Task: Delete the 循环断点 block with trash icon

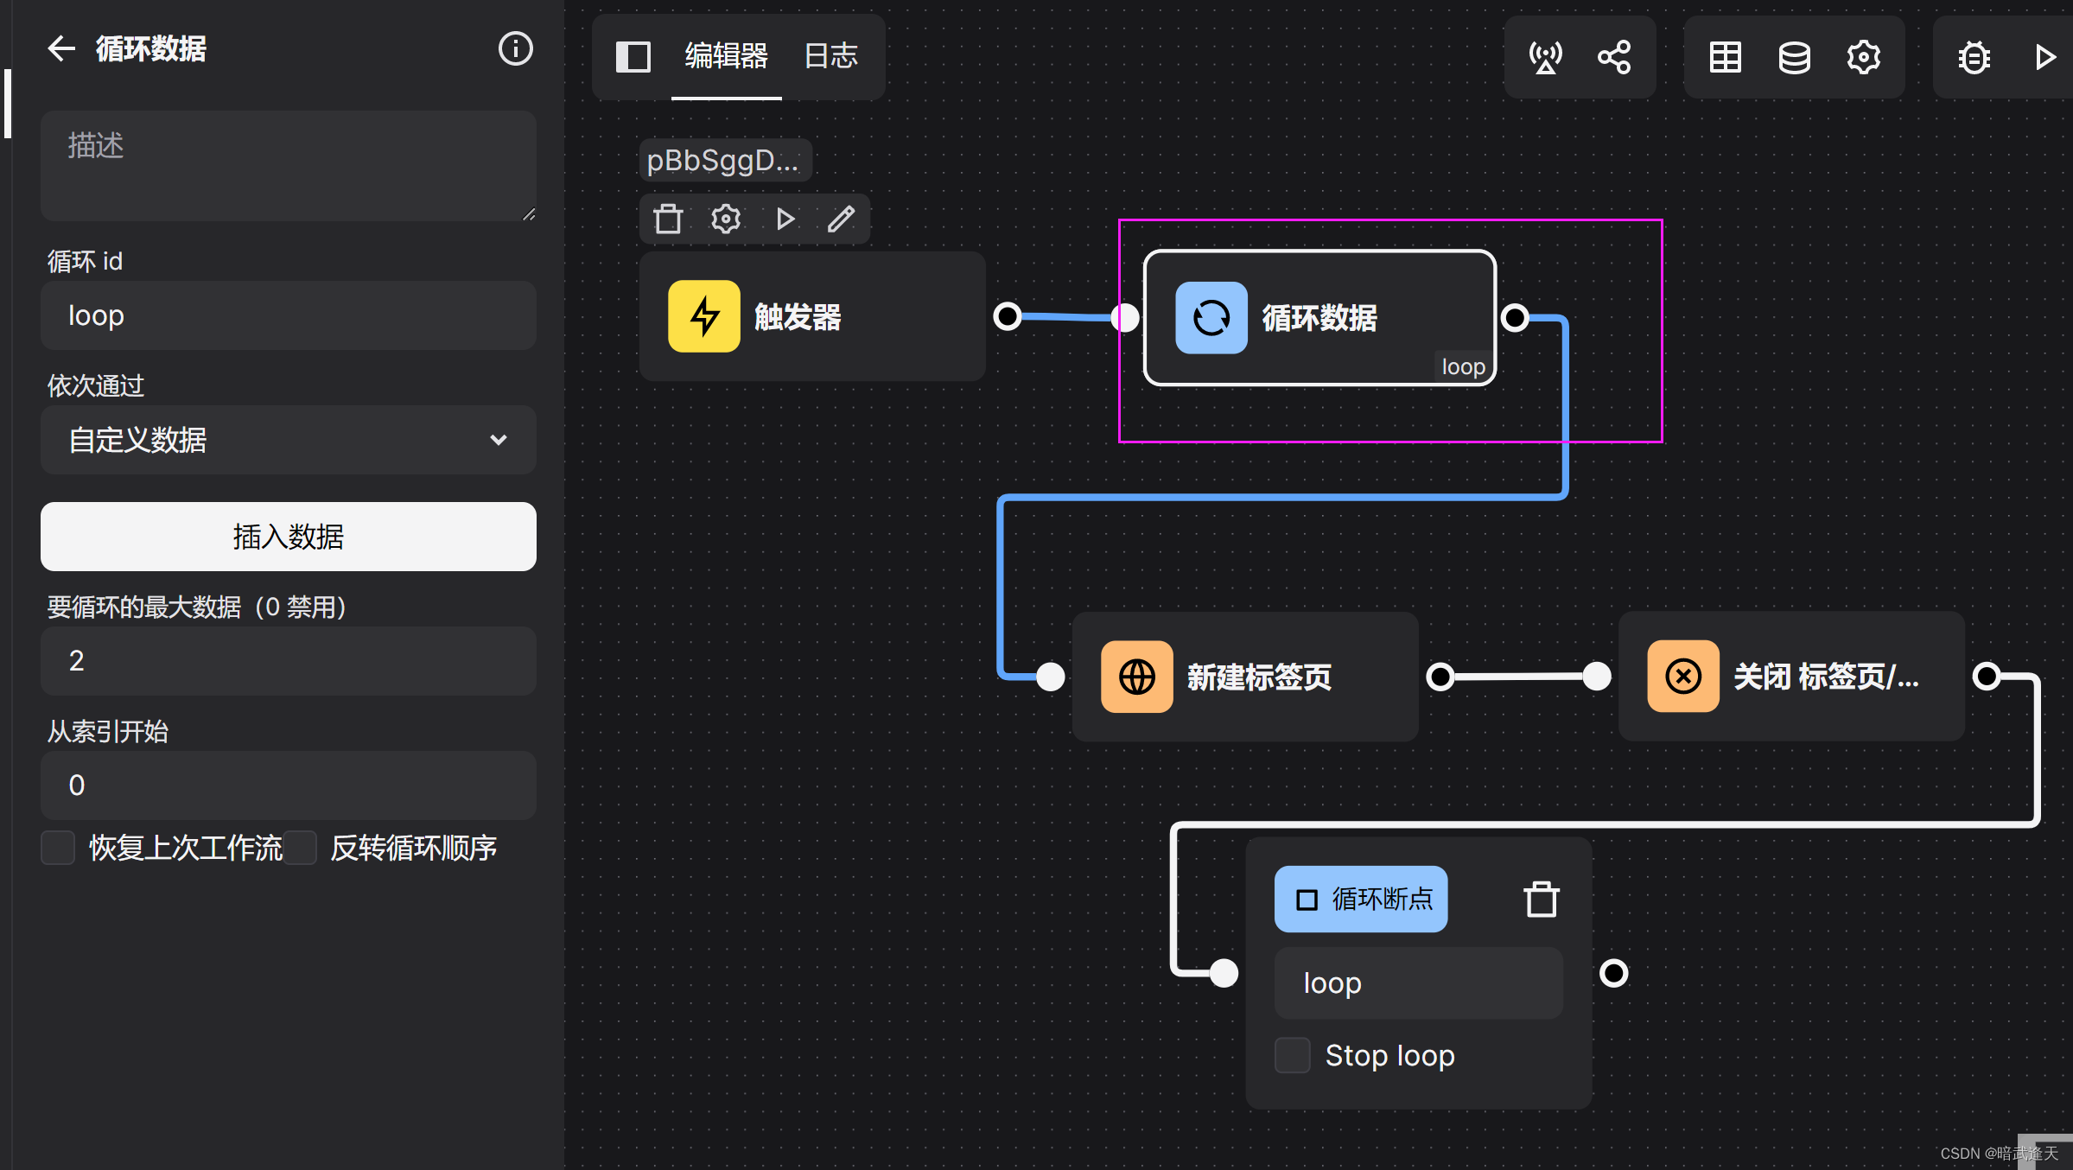Action: pos(1541,900)
